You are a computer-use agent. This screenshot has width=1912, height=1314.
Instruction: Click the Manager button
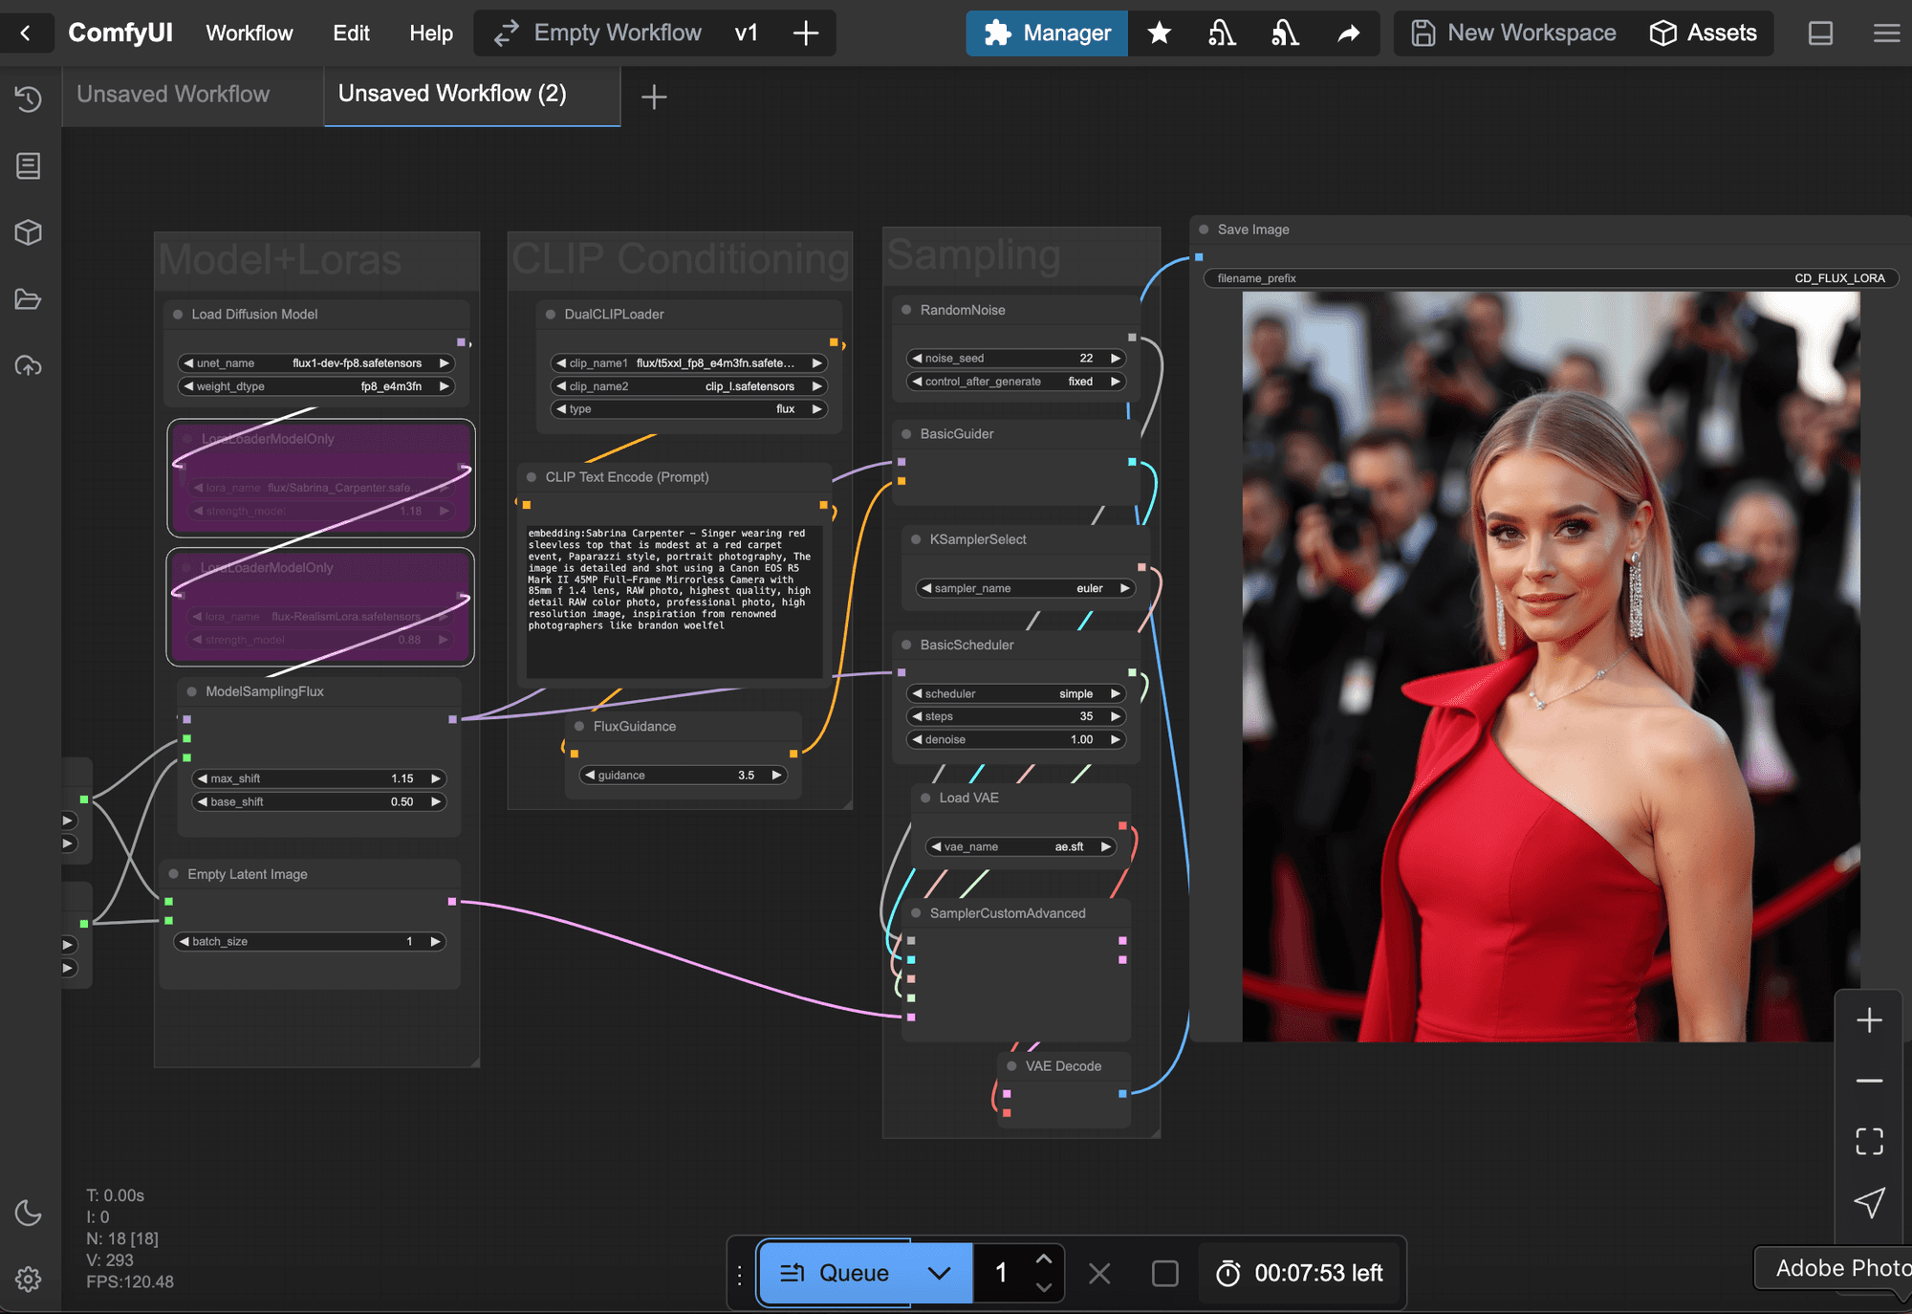(x=1047, y=33)
